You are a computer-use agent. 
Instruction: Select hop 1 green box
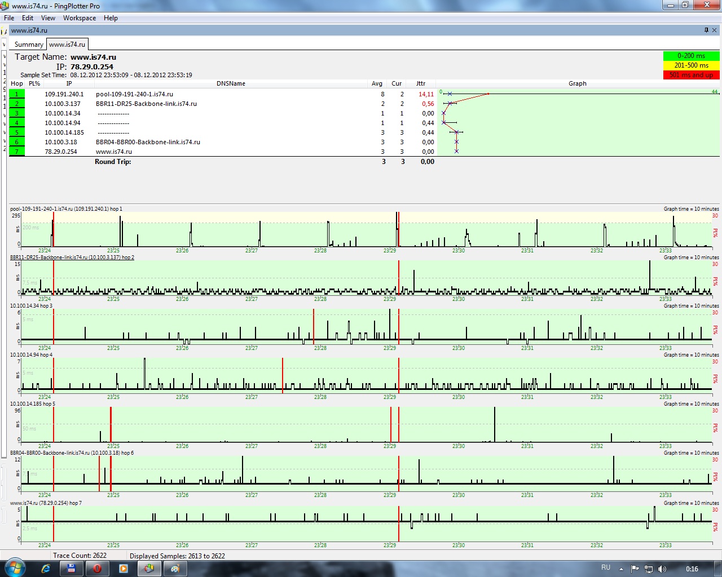pos(17,94)
